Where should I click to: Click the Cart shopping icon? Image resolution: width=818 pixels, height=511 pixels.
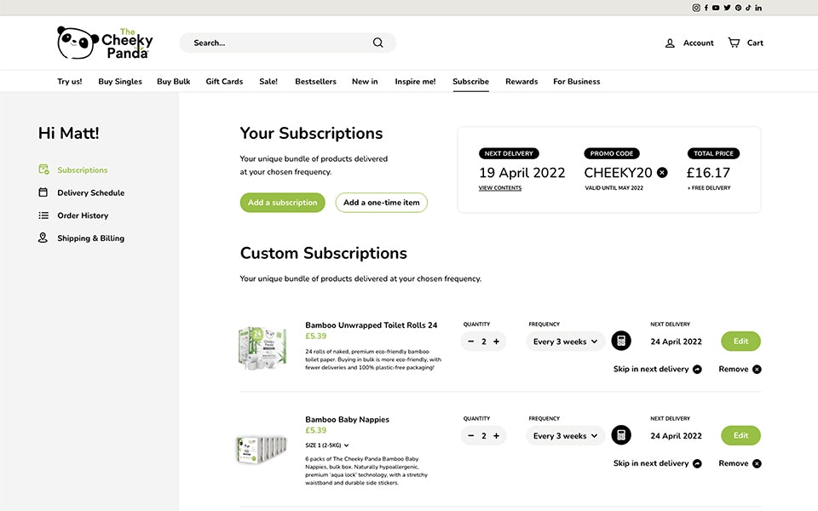pyautogui.click(x=734, y=43)
